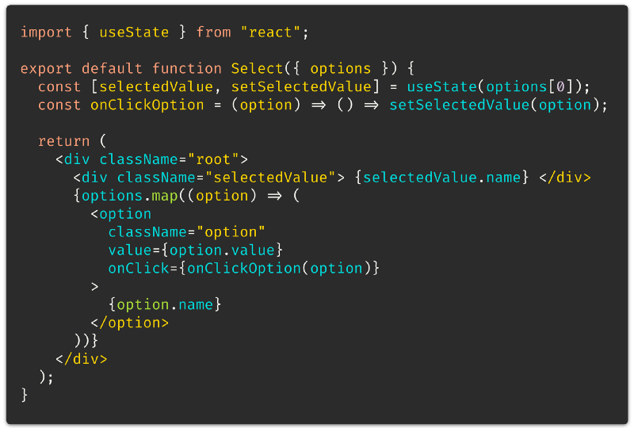
Task: Click the {selectedValue.name} expression
Action: click(x=442, y=178)
